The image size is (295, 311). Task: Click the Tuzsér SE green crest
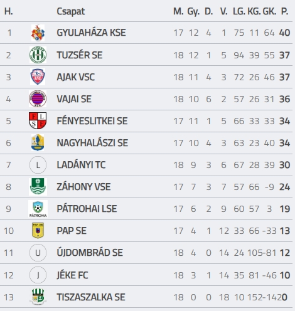pos(38,55)
